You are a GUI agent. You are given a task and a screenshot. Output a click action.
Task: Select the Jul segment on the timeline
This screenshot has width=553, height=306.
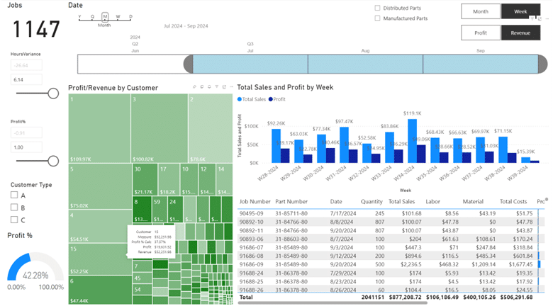250,64
